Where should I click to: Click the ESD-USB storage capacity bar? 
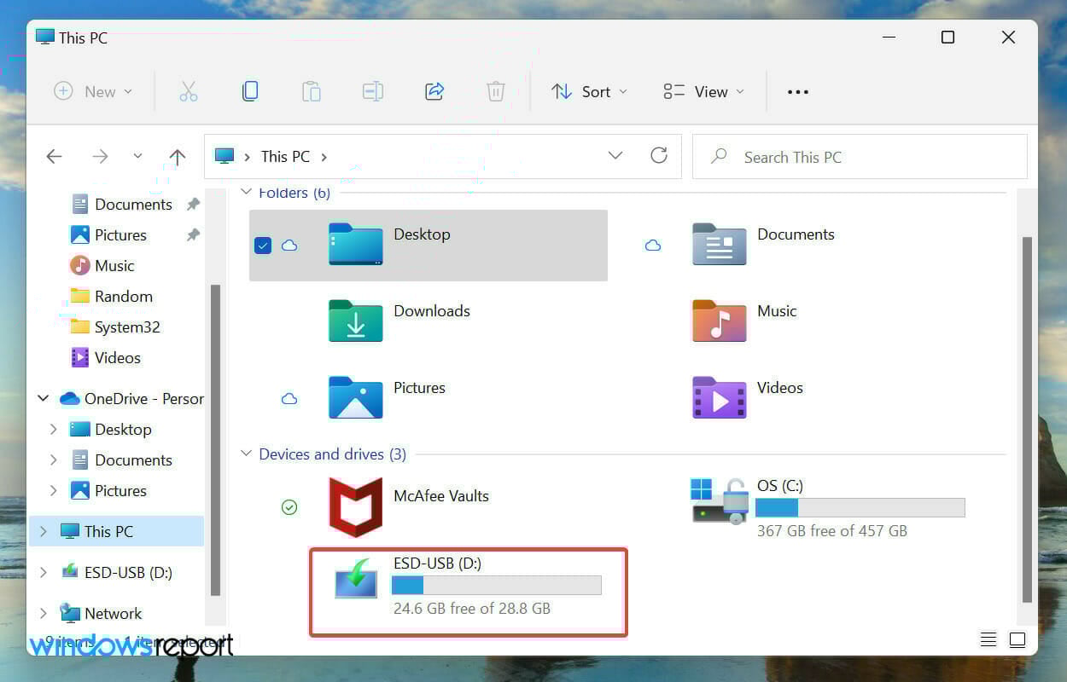[x=497, y=585]
